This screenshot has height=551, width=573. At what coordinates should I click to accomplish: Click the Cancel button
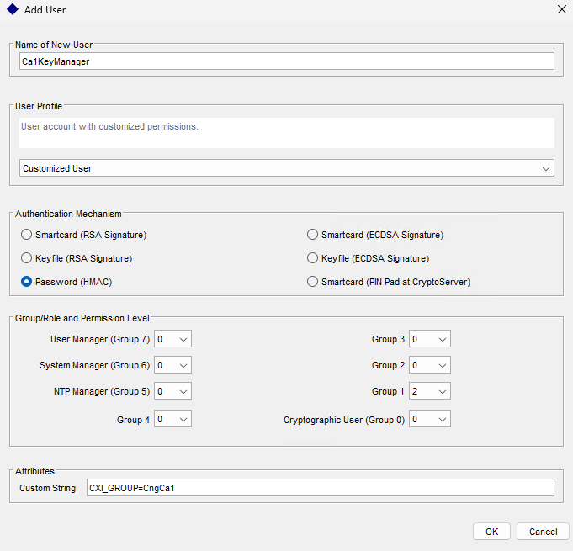(543, 532)
